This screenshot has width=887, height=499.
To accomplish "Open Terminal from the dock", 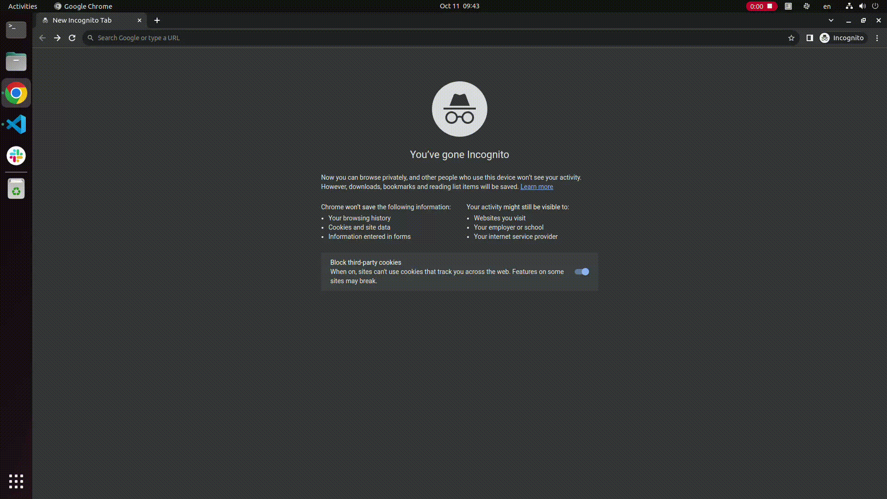I will [16, 30].
